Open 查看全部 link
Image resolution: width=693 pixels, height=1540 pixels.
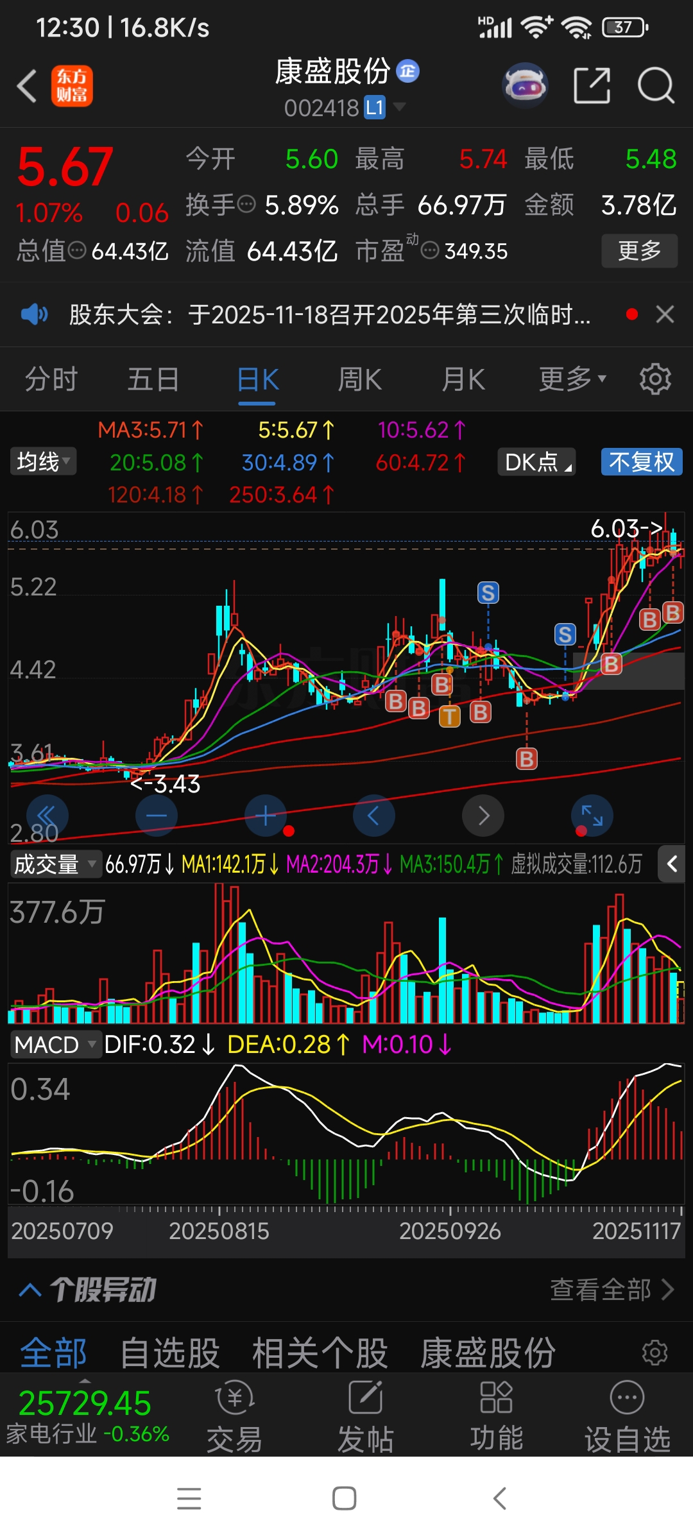point(612,1290)
